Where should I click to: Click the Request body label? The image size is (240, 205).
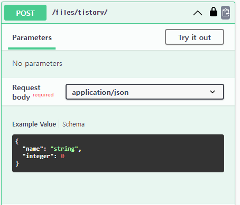26,92
